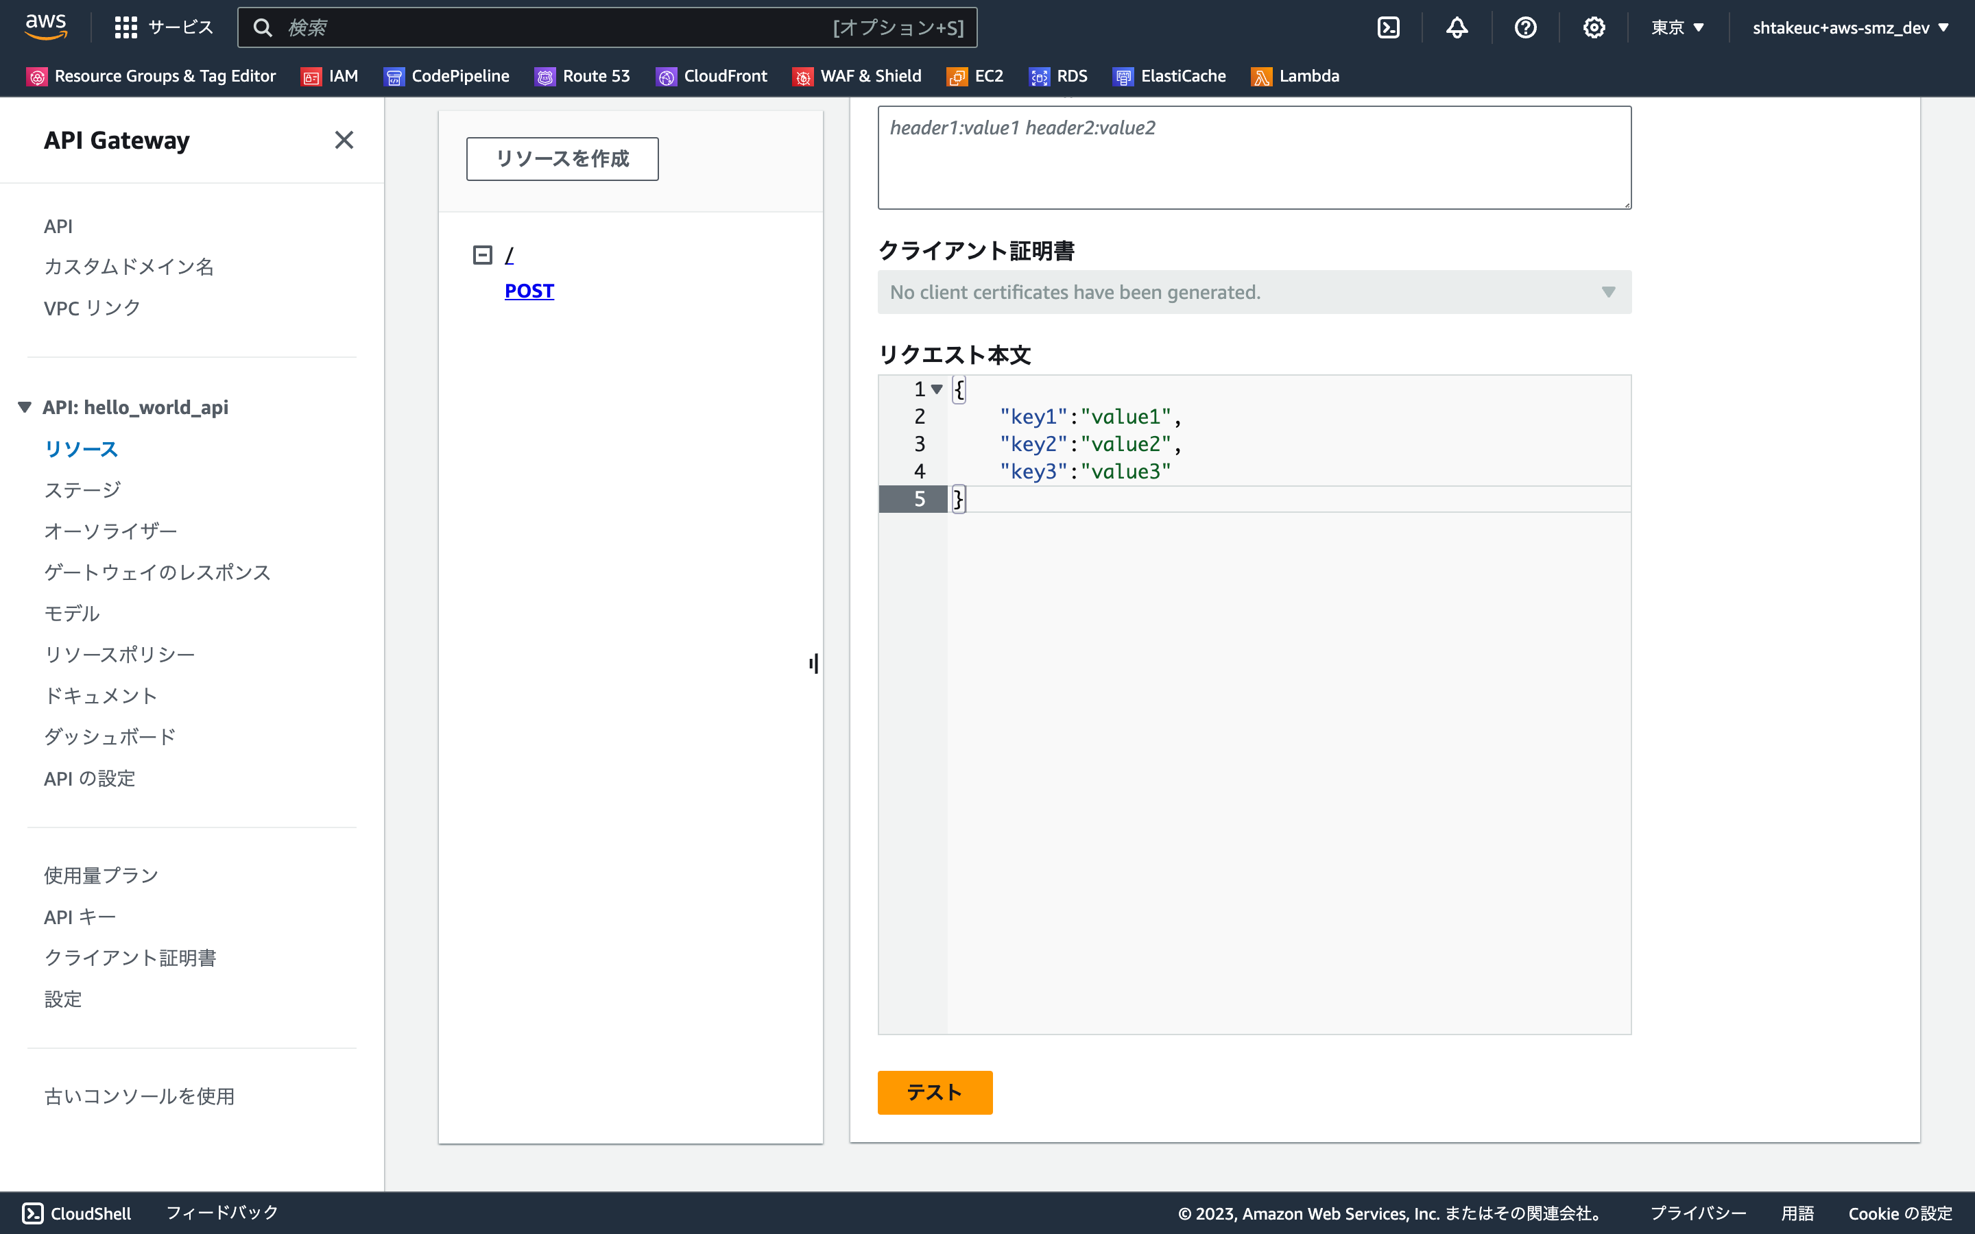
Task: Click the "key3":"value3" line in editor
Action: (1086, 472)
